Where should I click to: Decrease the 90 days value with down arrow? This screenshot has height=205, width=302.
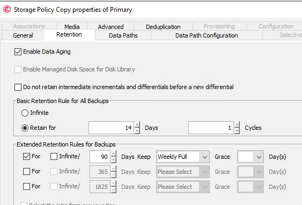113,160
